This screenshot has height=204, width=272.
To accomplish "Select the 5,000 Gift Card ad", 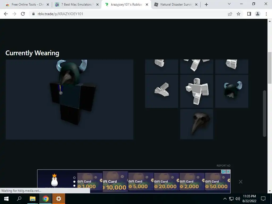I will point(141,181).
